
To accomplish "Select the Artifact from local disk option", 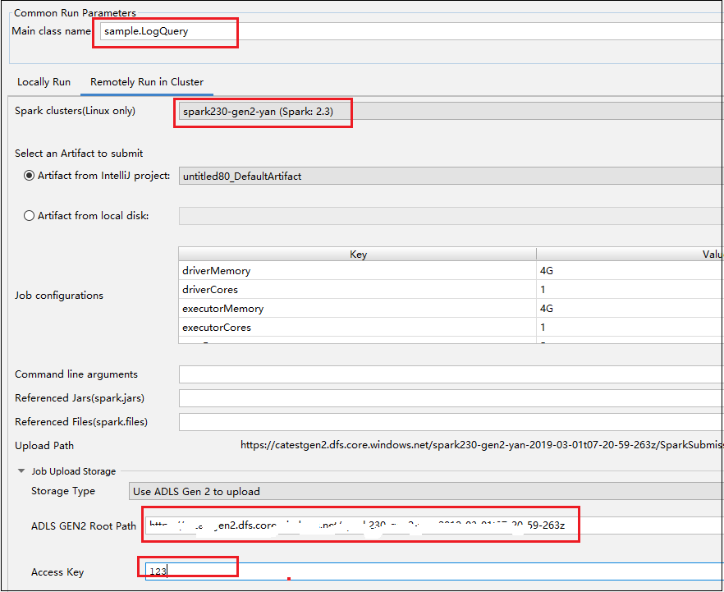I will tap(29, 215).
